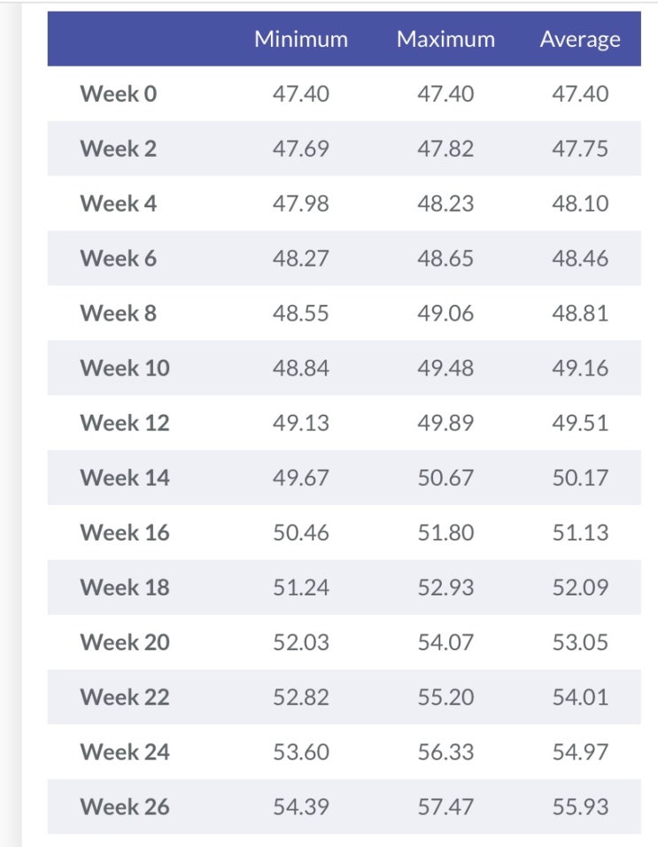Select the Week 14 average value 50.17

coord(580,478)
